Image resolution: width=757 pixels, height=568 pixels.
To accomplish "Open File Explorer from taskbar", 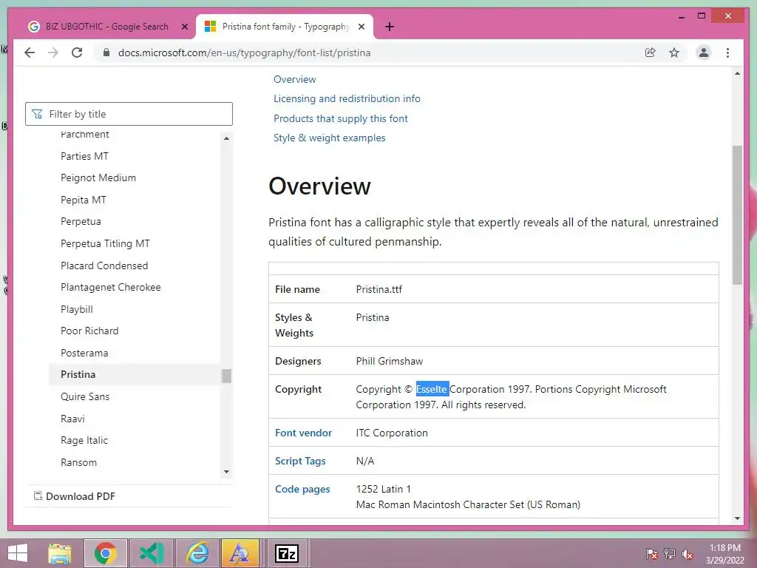I will click(x=60, y=553).
